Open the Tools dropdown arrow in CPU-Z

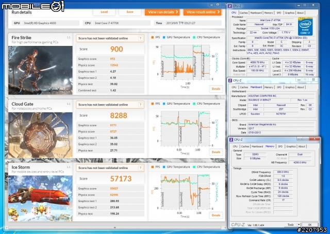click(299, 225)
